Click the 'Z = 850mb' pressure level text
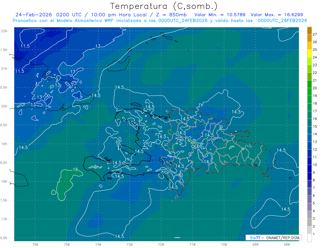Screen dimensions: 322x248 point(172,15)
